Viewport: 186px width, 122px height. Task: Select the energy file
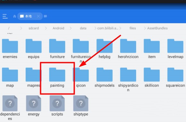pos(34,106)
